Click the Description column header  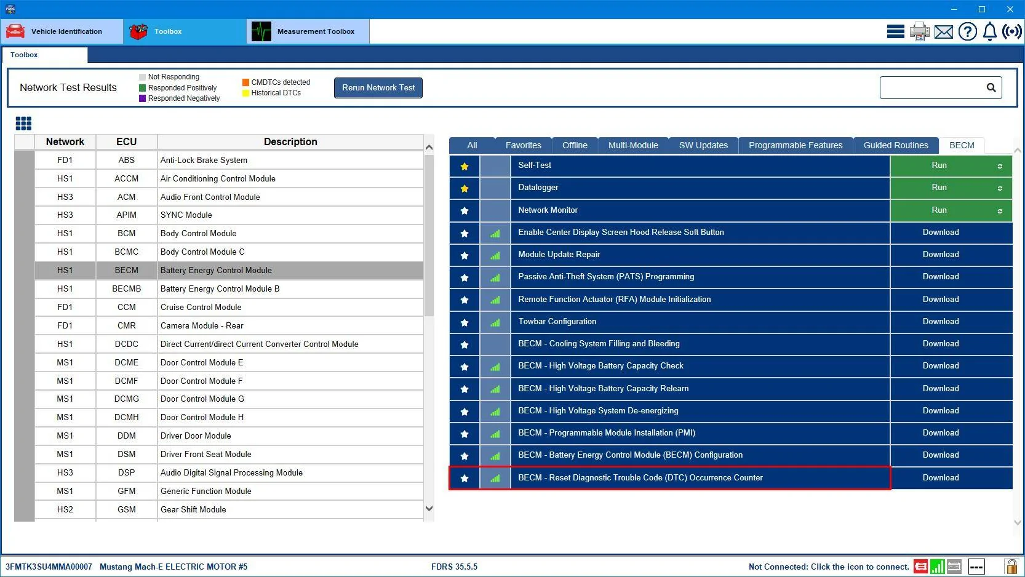click(x=290, y=142)
